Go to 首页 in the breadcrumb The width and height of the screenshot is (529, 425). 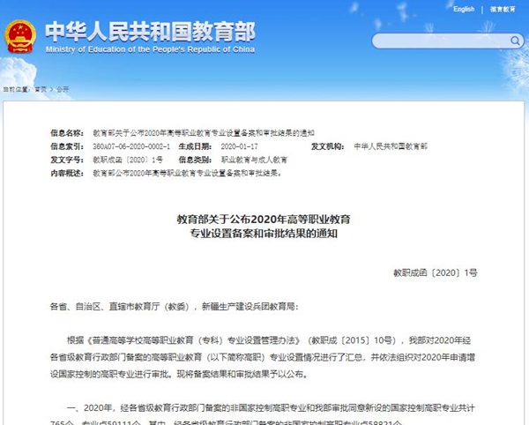[x=41, y=89]
